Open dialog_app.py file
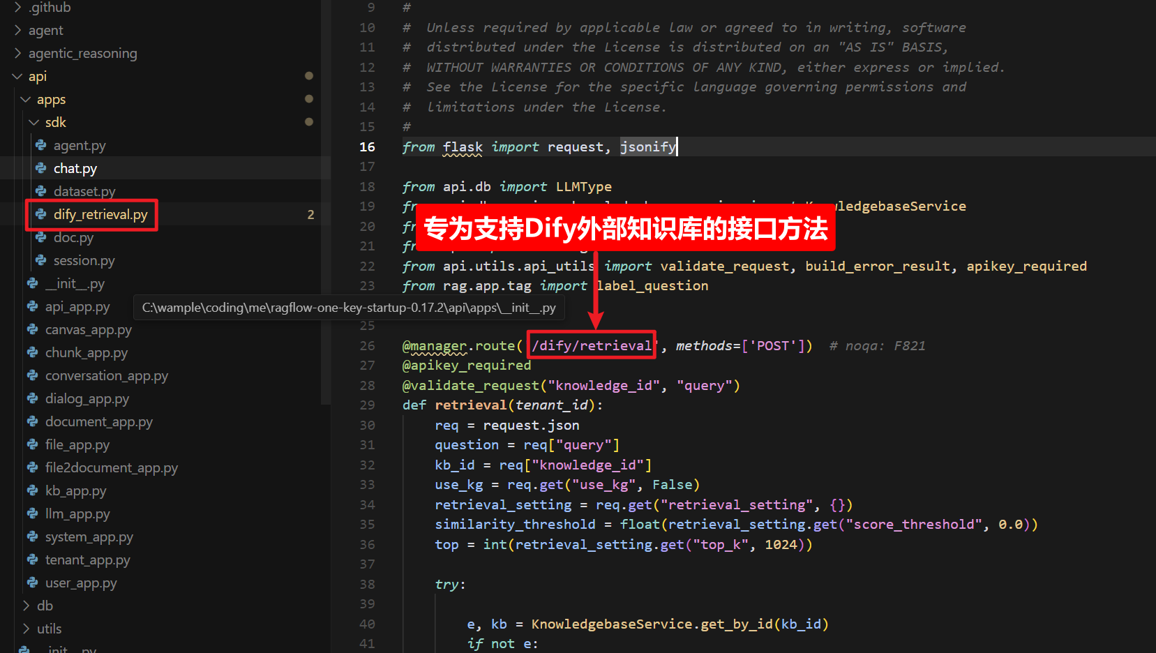Screen dimensions: 1156x653 click(x=87, y=398)
